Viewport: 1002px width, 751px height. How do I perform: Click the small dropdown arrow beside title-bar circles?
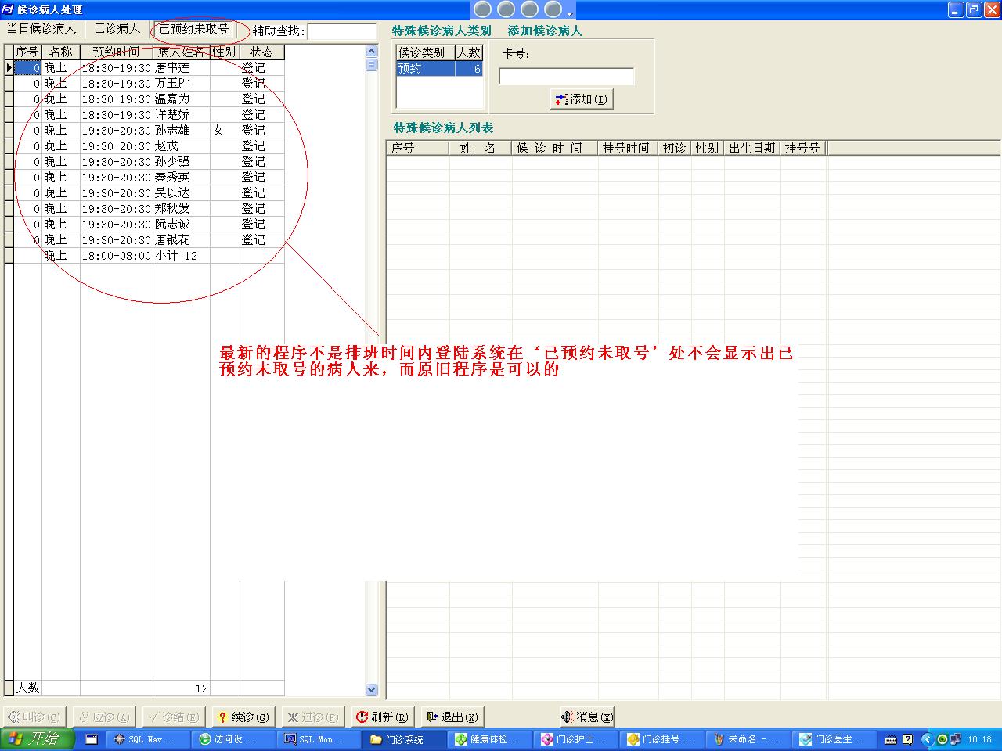(x=570, y=14)
